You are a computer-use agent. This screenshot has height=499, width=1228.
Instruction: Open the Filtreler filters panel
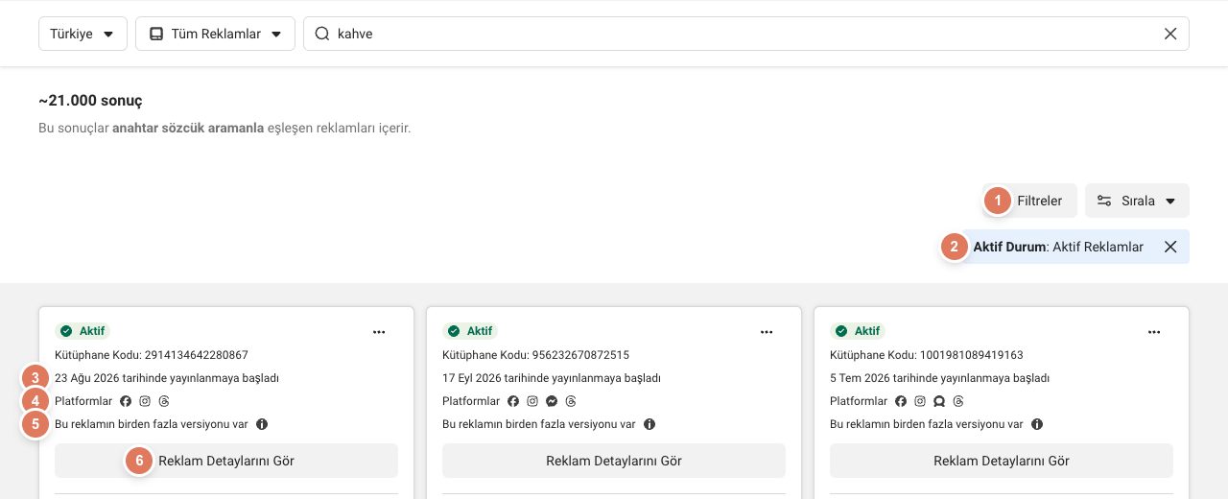coord(1029,201)
